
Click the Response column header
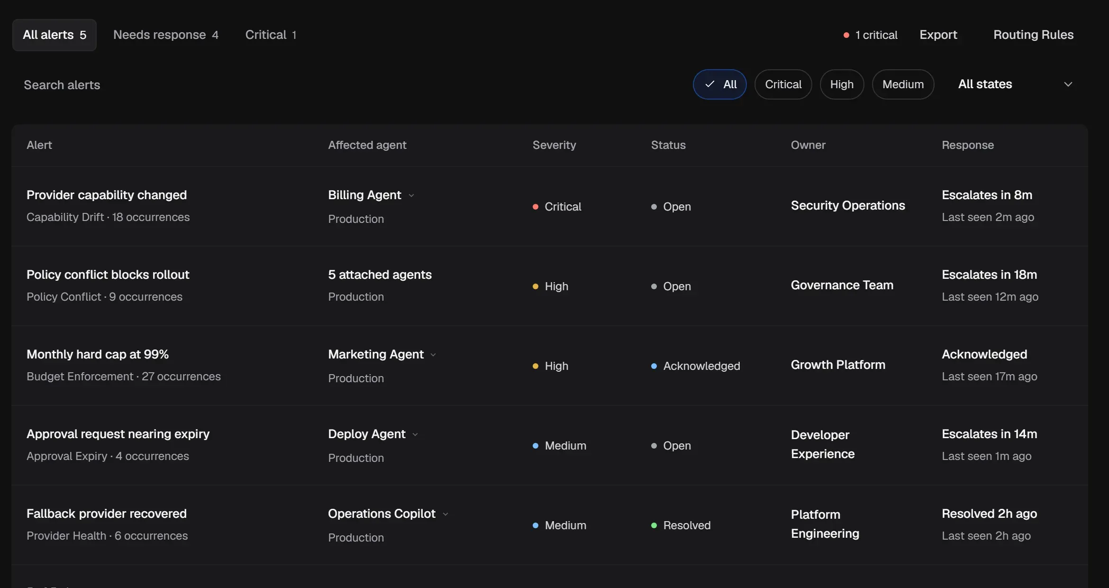point(967,145)
